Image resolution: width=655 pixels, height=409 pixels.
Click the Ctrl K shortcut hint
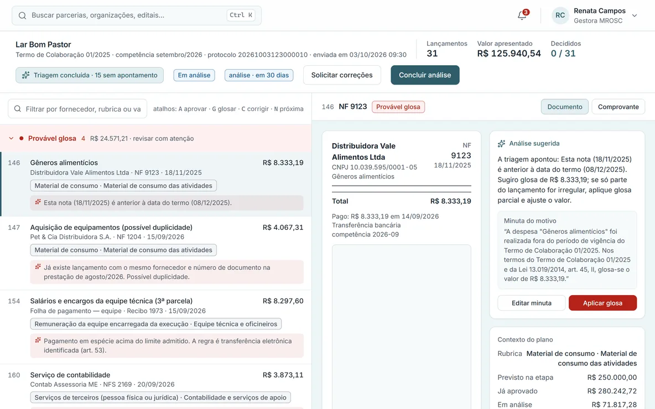[241, 15]
